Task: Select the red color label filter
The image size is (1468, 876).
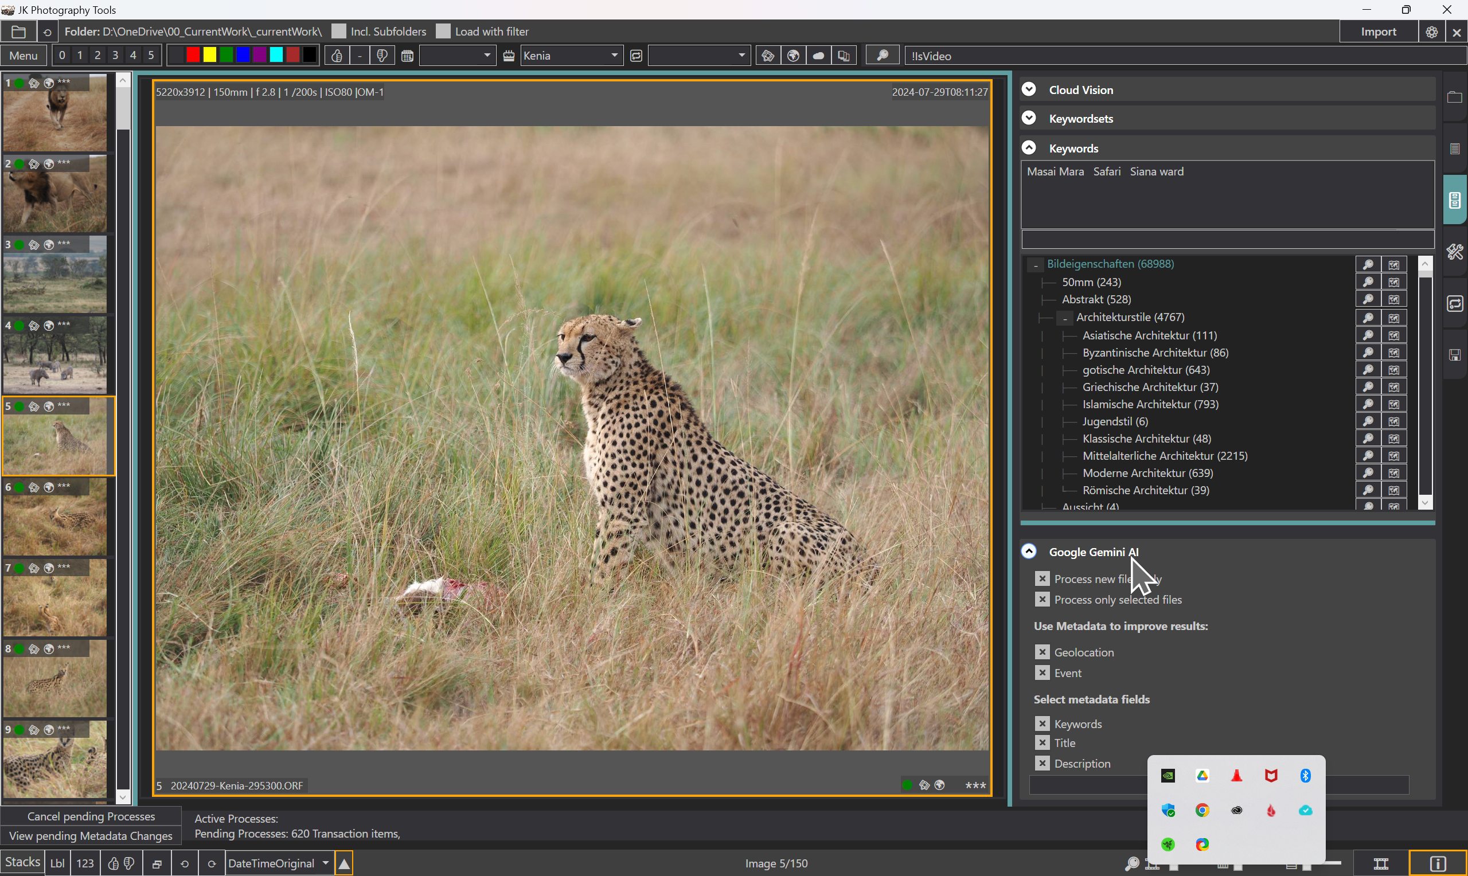Action: 193,56
